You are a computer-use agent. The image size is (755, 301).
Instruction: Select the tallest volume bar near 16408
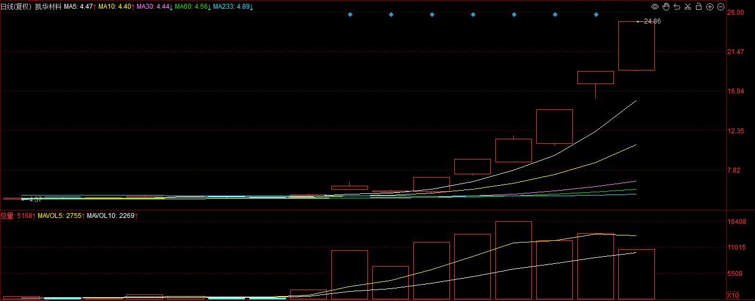click(513, 260)
